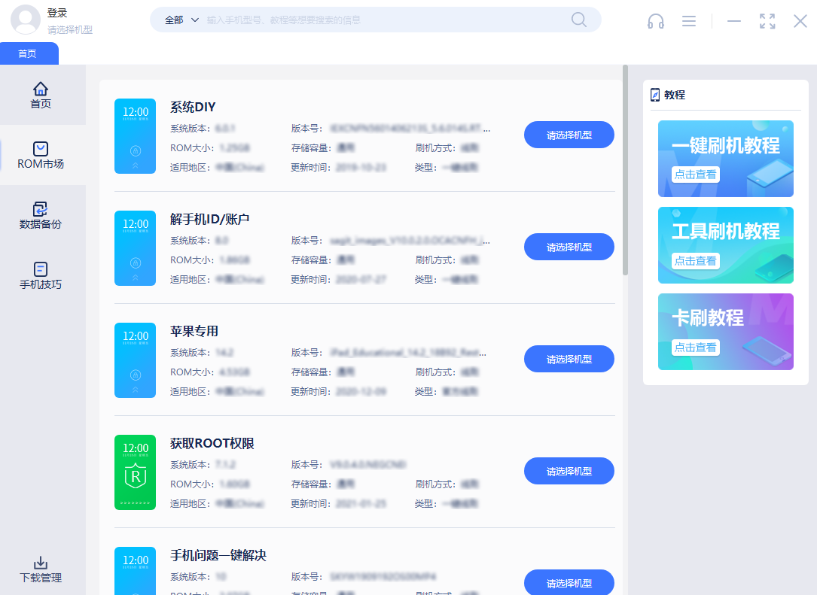Click the ROM list vertical scrollbar
This screenshot has width=817, height=595.
(x=625, y=170)
